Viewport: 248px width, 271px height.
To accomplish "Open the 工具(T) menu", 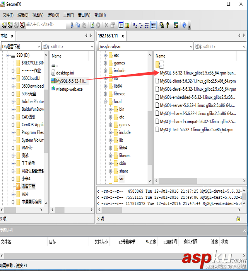I will coord(68,15).
